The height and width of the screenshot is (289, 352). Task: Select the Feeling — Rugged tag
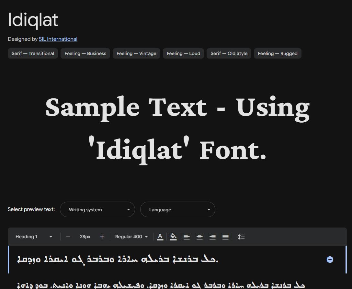click(278, 53)
